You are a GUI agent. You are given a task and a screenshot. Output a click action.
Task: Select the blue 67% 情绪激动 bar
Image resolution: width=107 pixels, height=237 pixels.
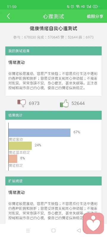pos(40,133)
